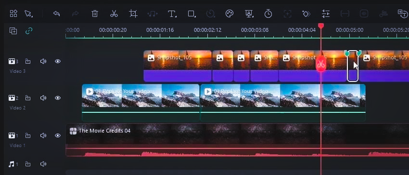Hide the Video 3 track

[x=58, y=61]
